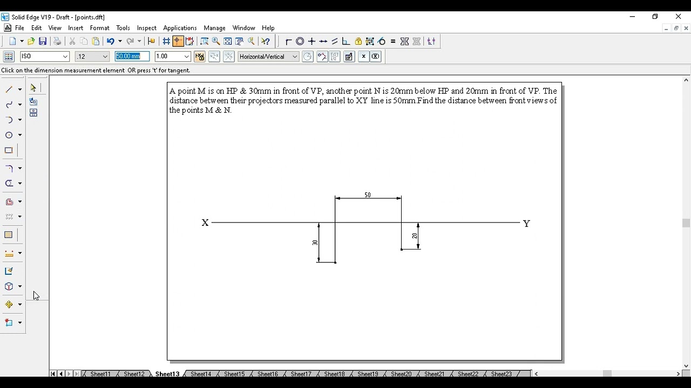Select the Symmetric relationship icon

(x=404, y=41)
